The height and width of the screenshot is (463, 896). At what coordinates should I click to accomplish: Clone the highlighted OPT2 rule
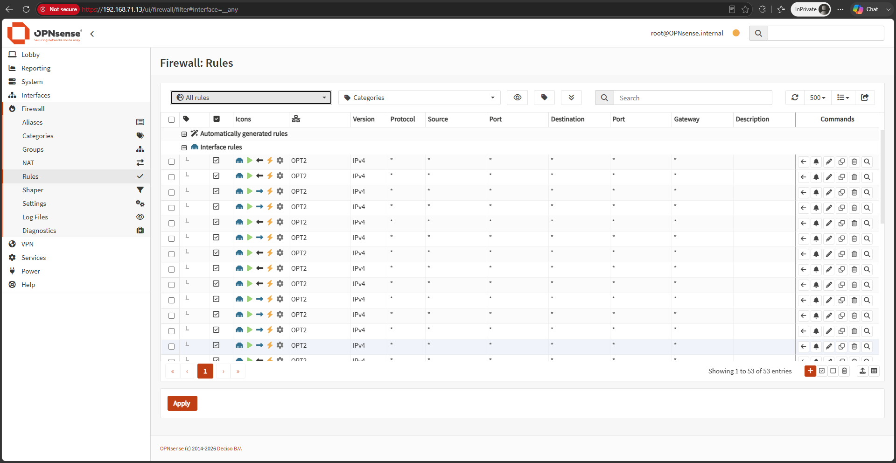click(841, 346)
